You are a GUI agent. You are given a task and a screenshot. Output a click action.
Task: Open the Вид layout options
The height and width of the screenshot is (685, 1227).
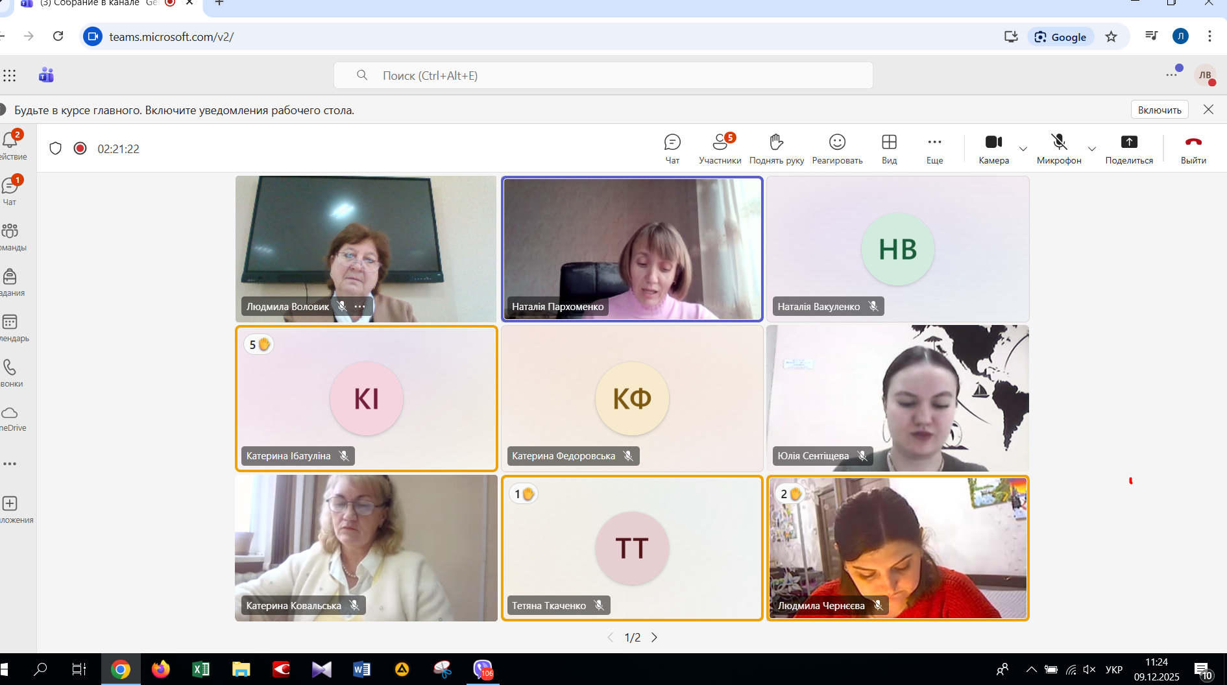[889, 149]
